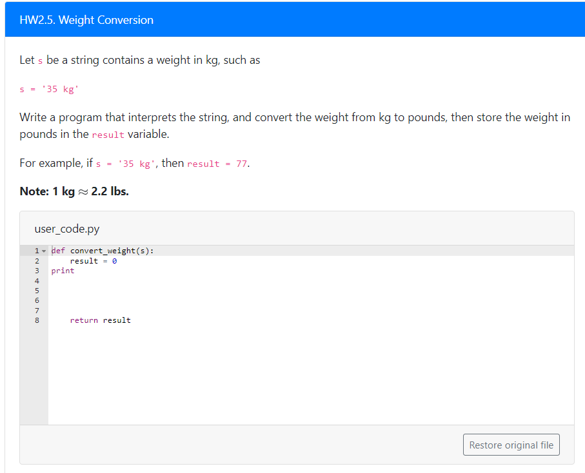This screenshot has height=473, width=585.
Task: Click the Restore original file button
Action: pos(511,445)
